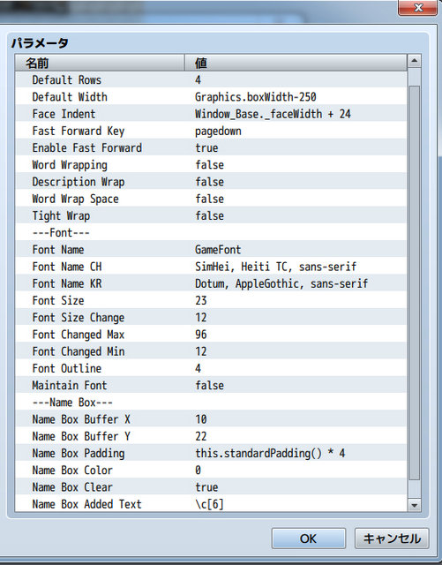This screenshot has width=442, height=565.
Task: Select the Word Wrap Space parameter
Action: click(211, 199)
